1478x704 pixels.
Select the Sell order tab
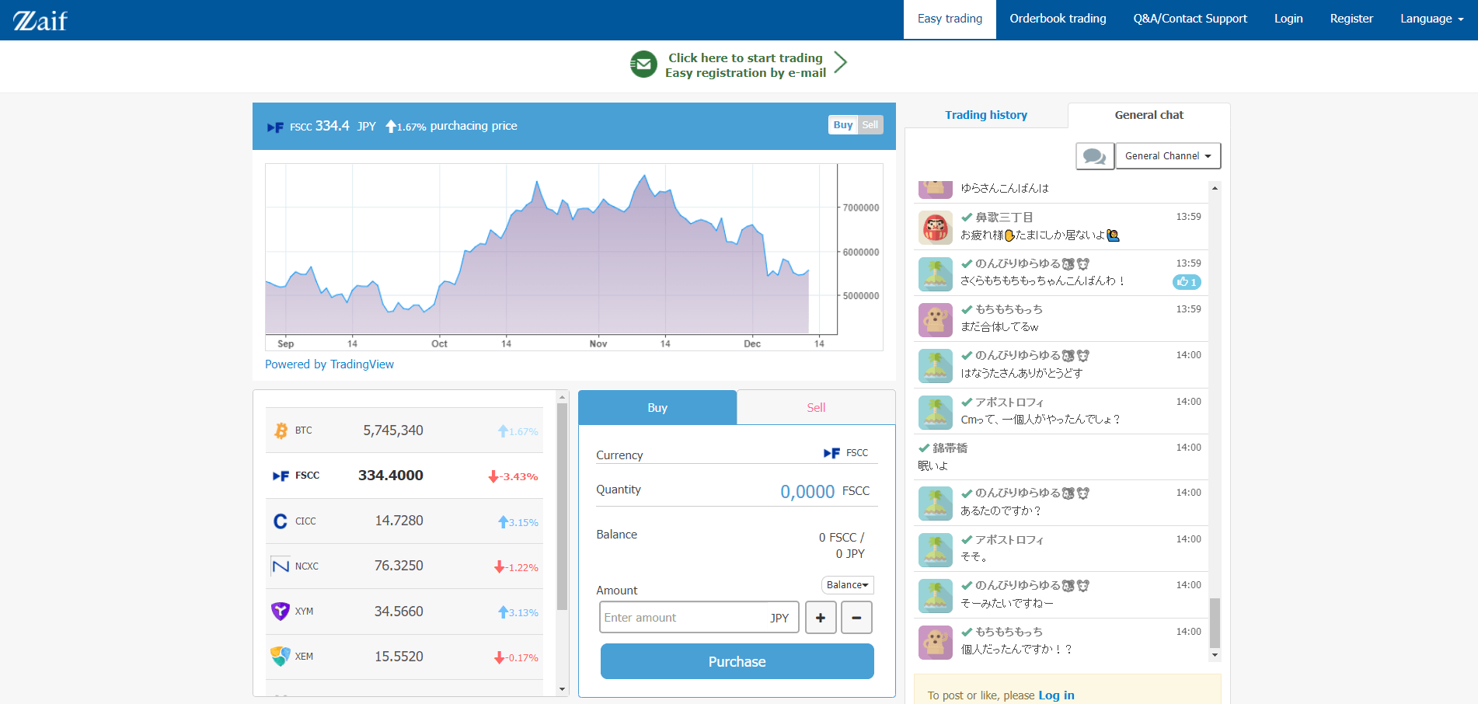pos(816,408)
